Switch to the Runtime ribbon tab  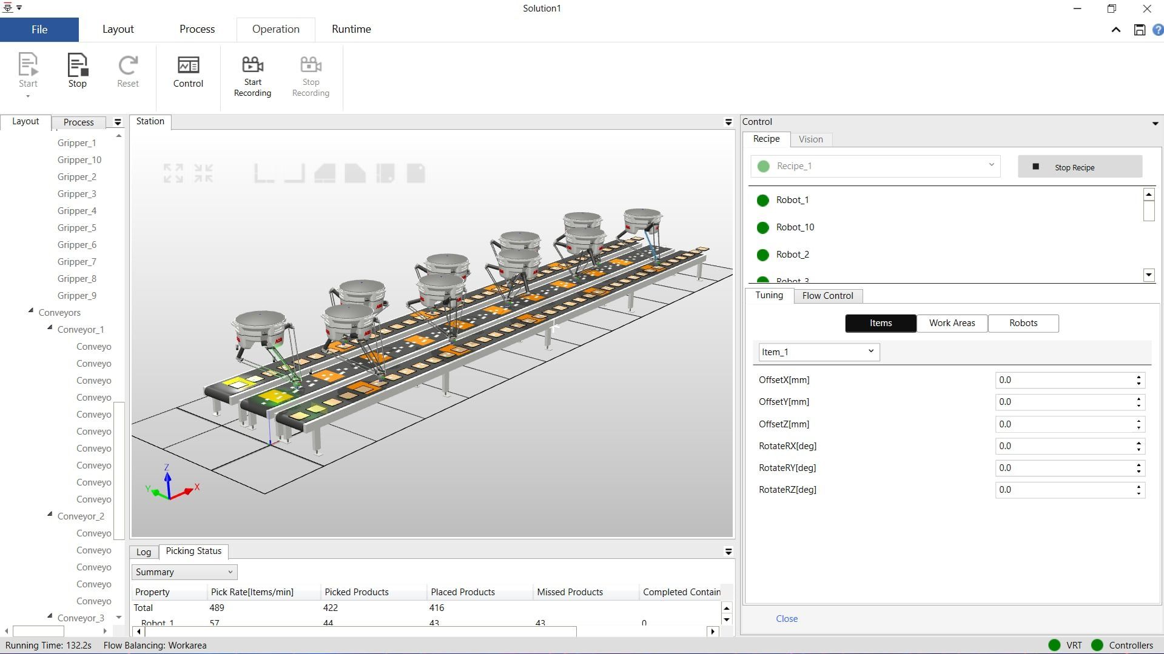(x=351, y=29)
